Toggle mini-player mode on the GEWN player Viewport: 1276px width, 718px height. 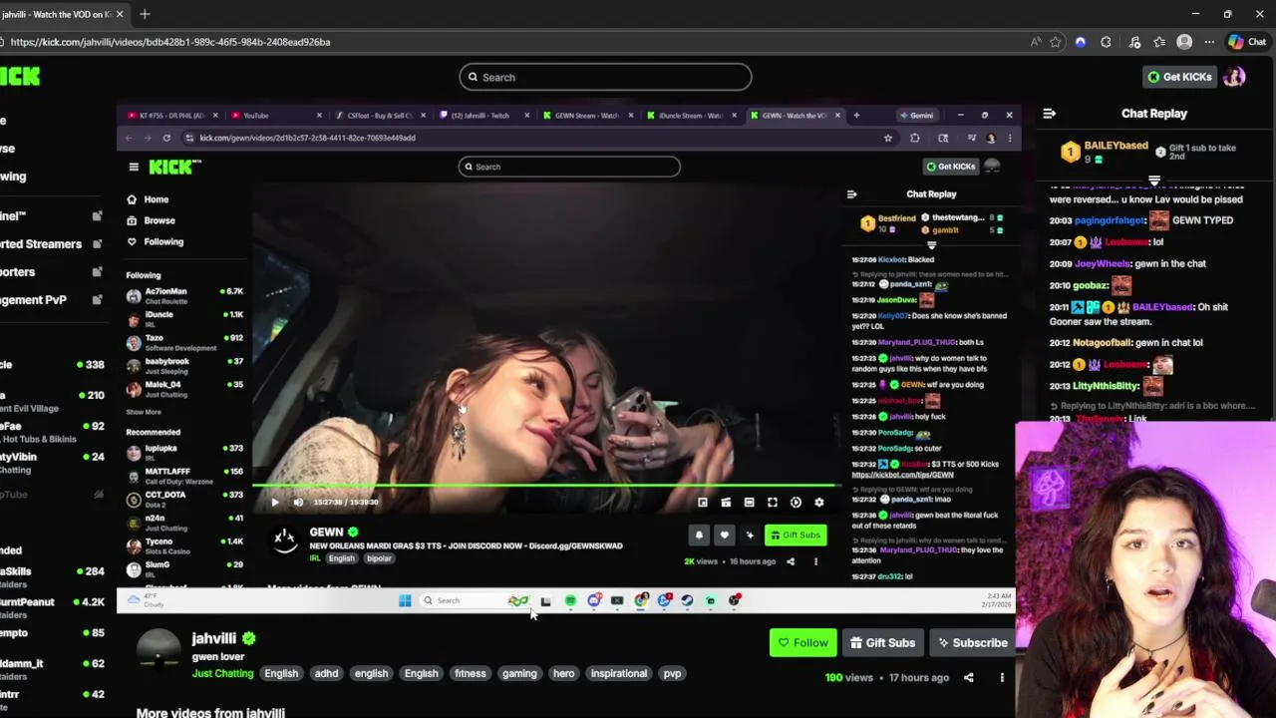[702, 503]
